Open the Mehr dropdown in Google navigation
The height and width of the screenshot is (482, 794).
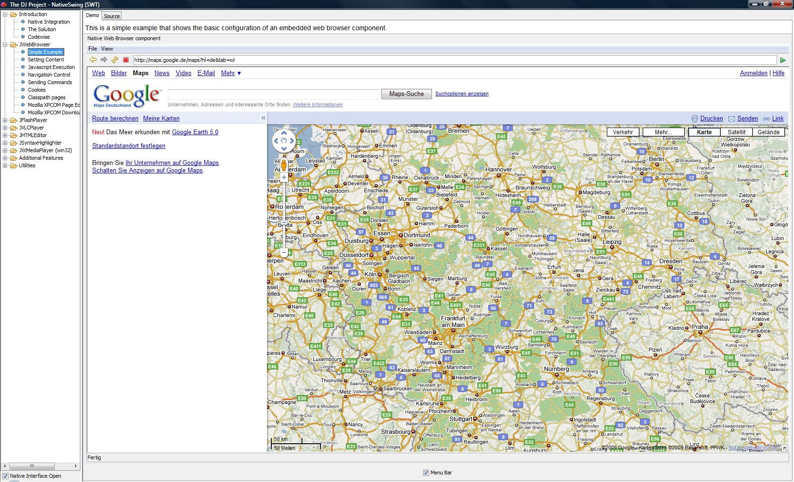coord(231,73)
